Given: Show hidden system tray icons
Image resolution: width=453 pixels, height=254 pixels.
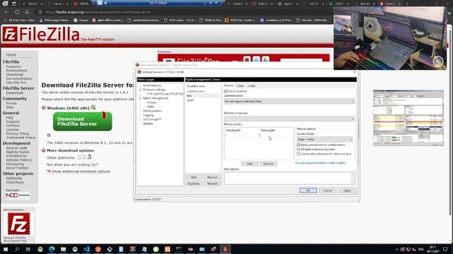Looking at the screenshot, I should [396, 249].
